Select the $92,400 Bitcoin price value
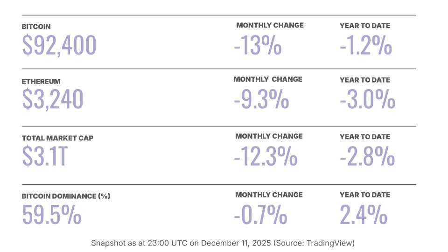448x252 pixels. click(59, 46)
